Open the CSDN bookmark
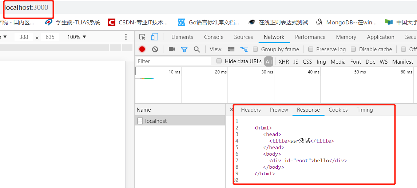 coord(138,22)
